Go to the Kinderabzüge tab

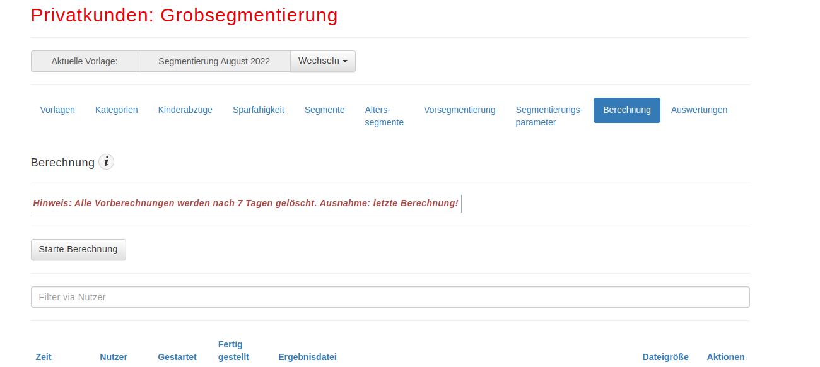[x=185, y=110]
